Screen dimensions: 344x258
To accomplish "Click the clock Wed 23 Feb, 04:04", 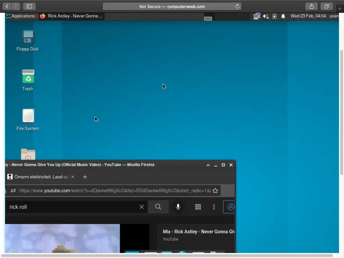I will [x=308, y=16].
